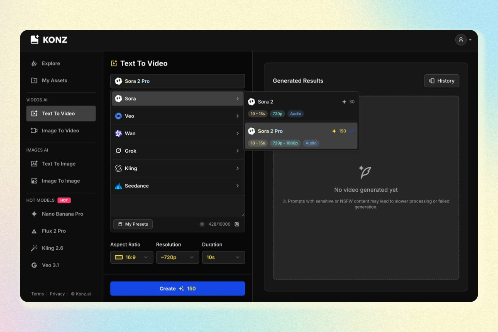Click the Text To Image sidebar icon
The width and height of the screenshot is (498, 332).
34,164
